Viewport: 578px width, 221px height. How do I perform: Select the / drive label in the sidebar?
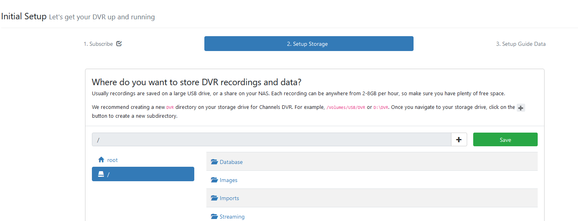(x=108, y=174)
